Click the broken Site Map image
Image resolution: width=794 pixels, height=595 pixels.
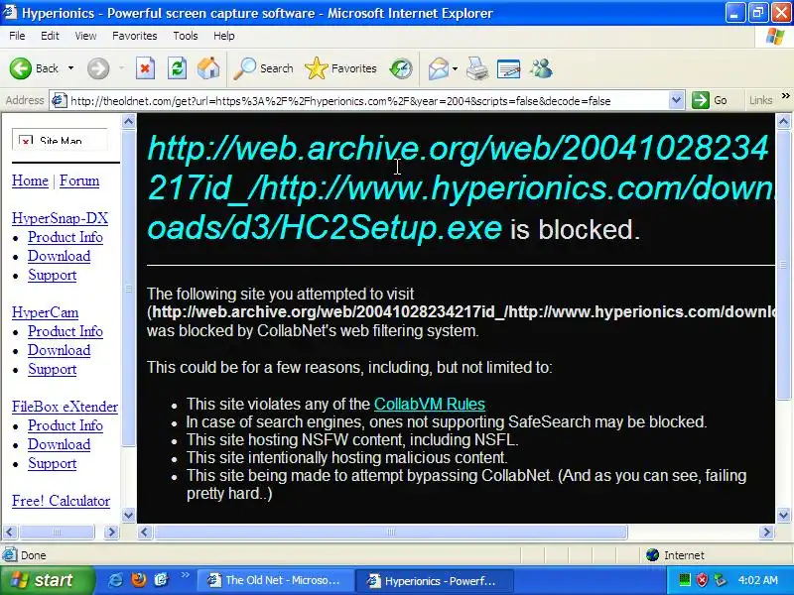61,139
